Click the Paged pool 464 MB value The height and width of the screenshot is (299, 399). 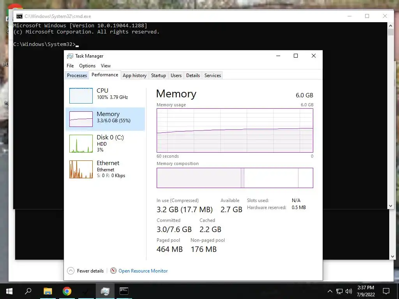169,249
